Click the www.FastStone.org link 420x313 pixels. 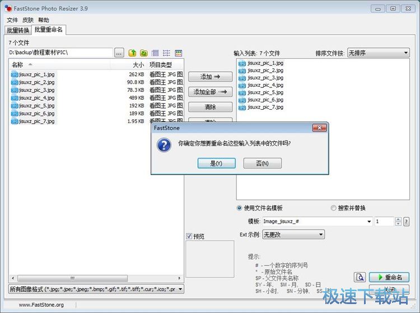tap(41, 305)
